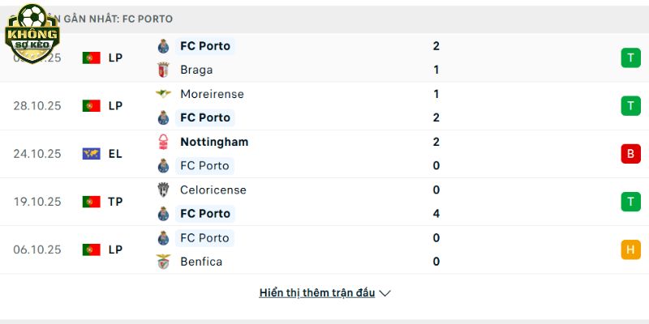Click the EL competition label
The width and height of the screenshot is (649, 324).
[115, 154]
